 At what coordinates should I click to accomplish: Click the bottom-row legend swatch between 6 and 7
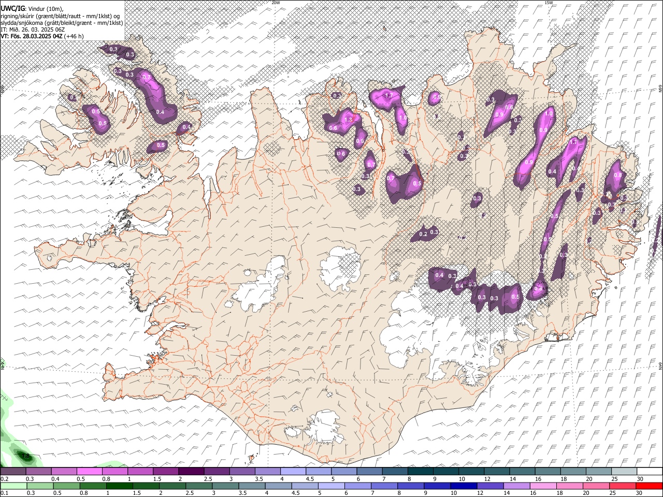[x=357, y=486]
